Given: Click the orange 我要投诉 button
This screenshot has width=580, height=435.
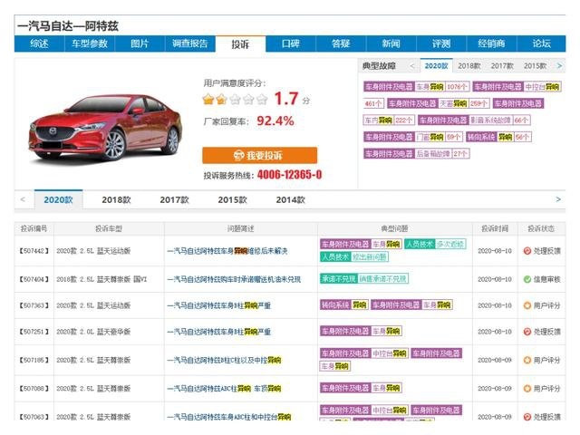Looking at the screenshot, I should [260, 155].
